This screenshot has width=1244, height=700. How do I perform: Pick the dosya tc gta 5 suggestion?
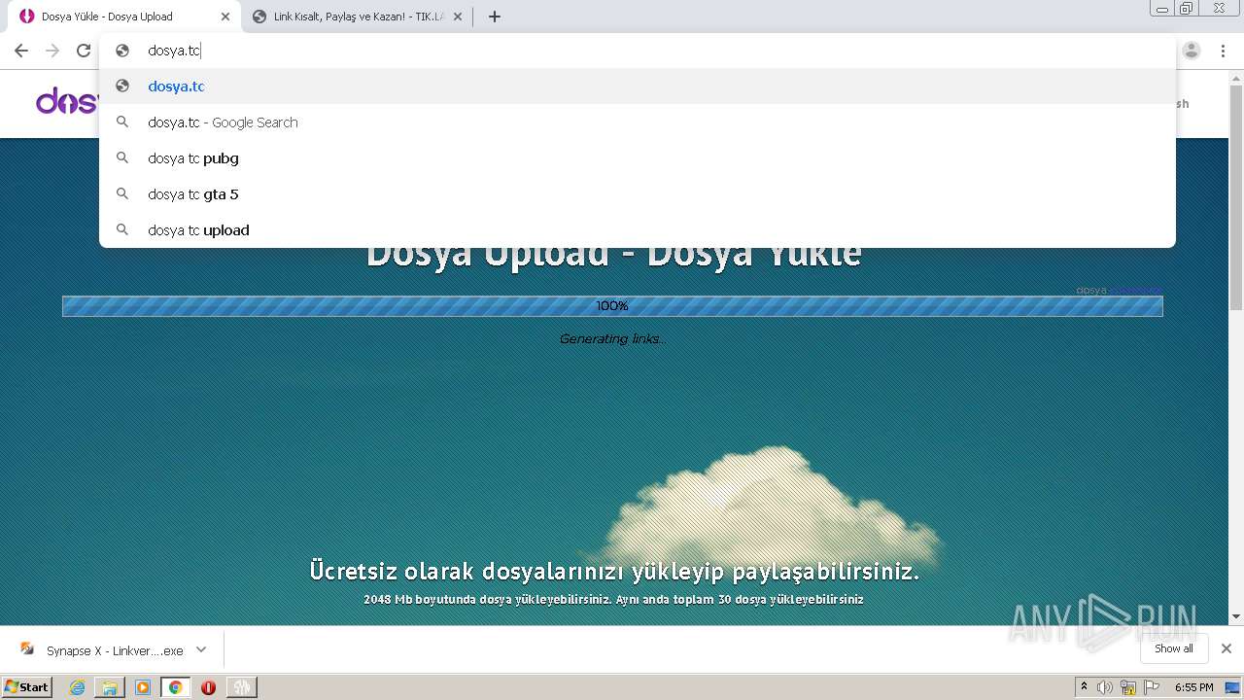pyautogui.click(x=638, y=194)
